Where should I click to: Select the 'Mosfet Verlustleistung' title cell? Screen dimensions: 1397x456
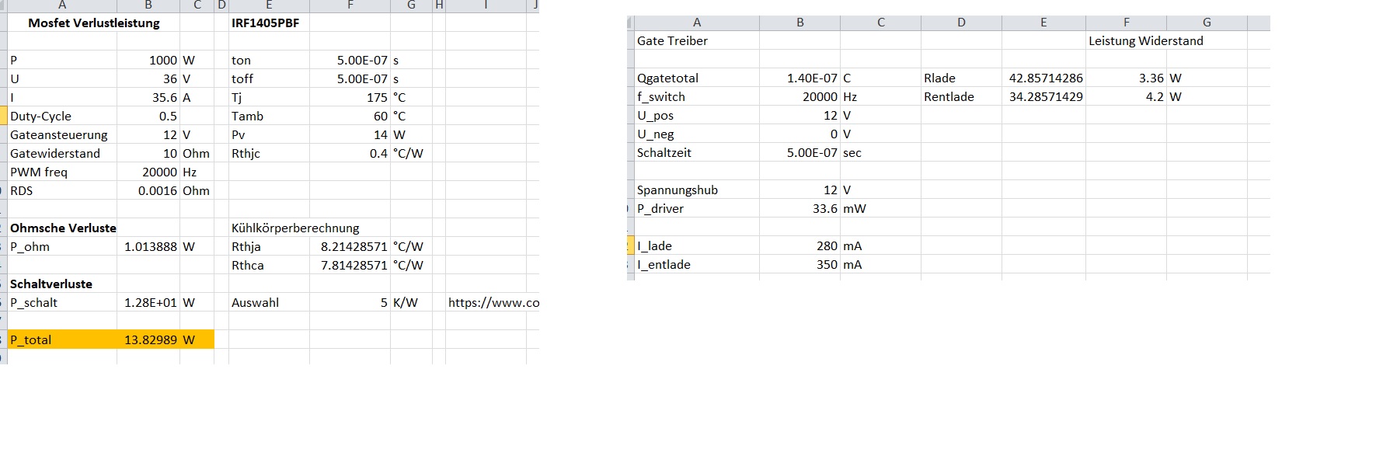(94, 23)
